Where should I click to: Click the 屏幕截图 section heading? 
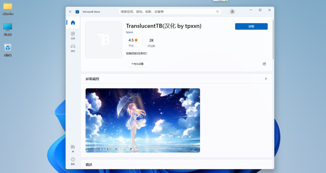[92, 79]
